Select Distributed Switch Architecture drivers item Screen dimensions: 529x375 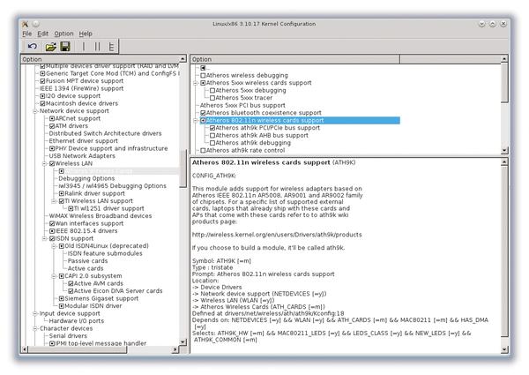(105, 133)
